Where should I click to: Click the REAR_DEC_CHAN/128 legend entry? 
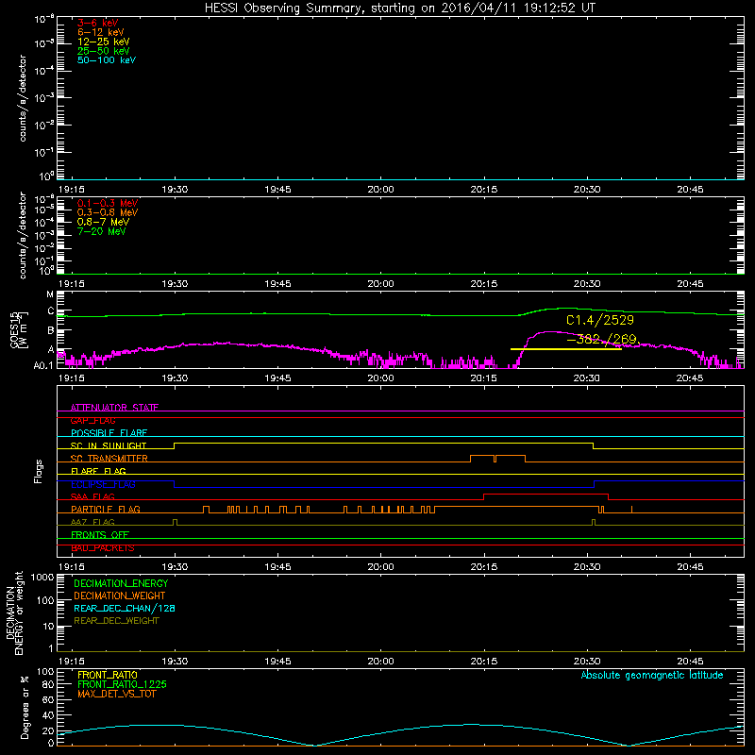125,608
